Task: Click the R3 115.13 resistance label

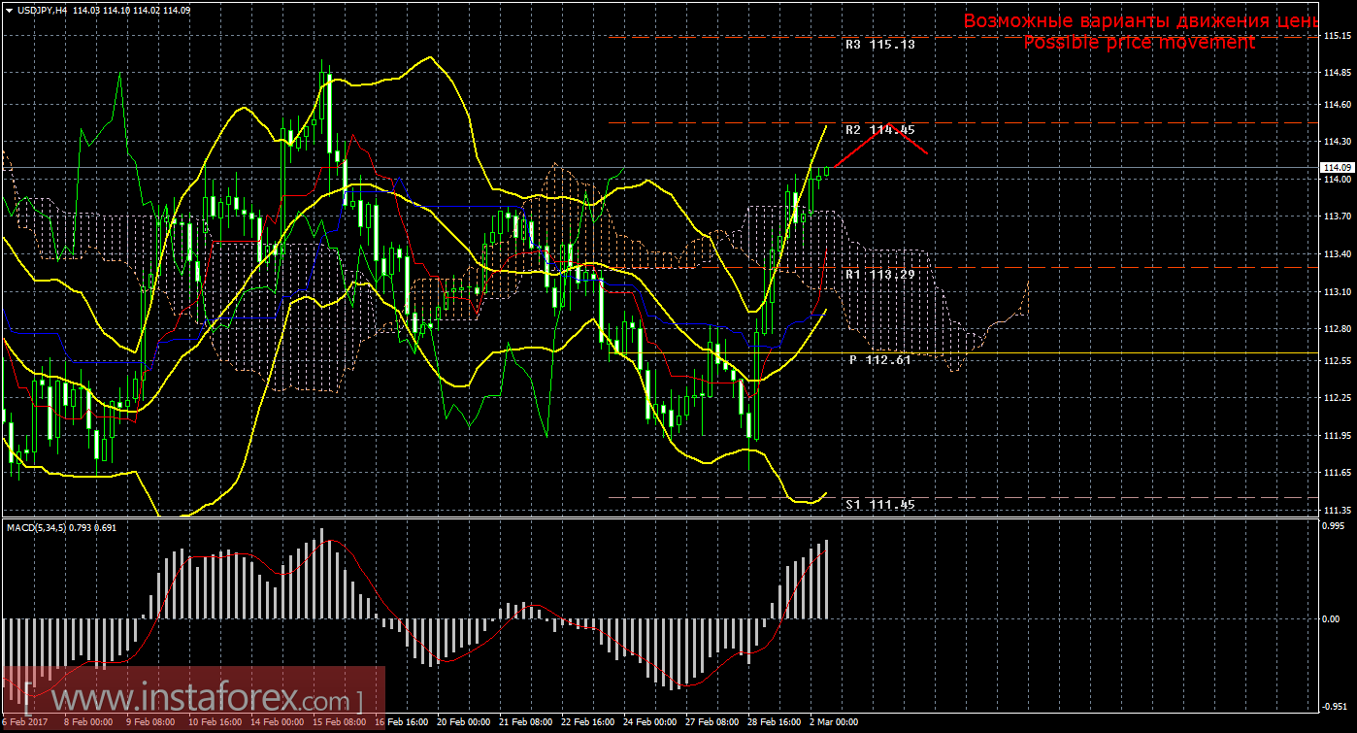Action: [x=879, y=45]
